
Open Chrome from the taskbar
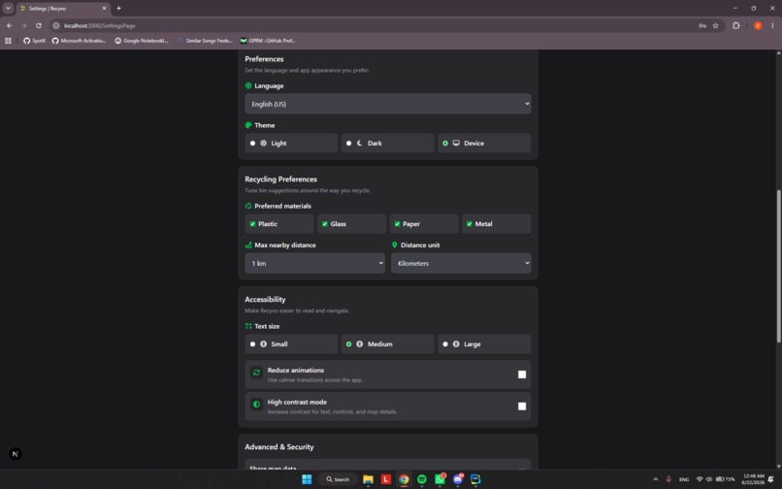pos(404,479)
